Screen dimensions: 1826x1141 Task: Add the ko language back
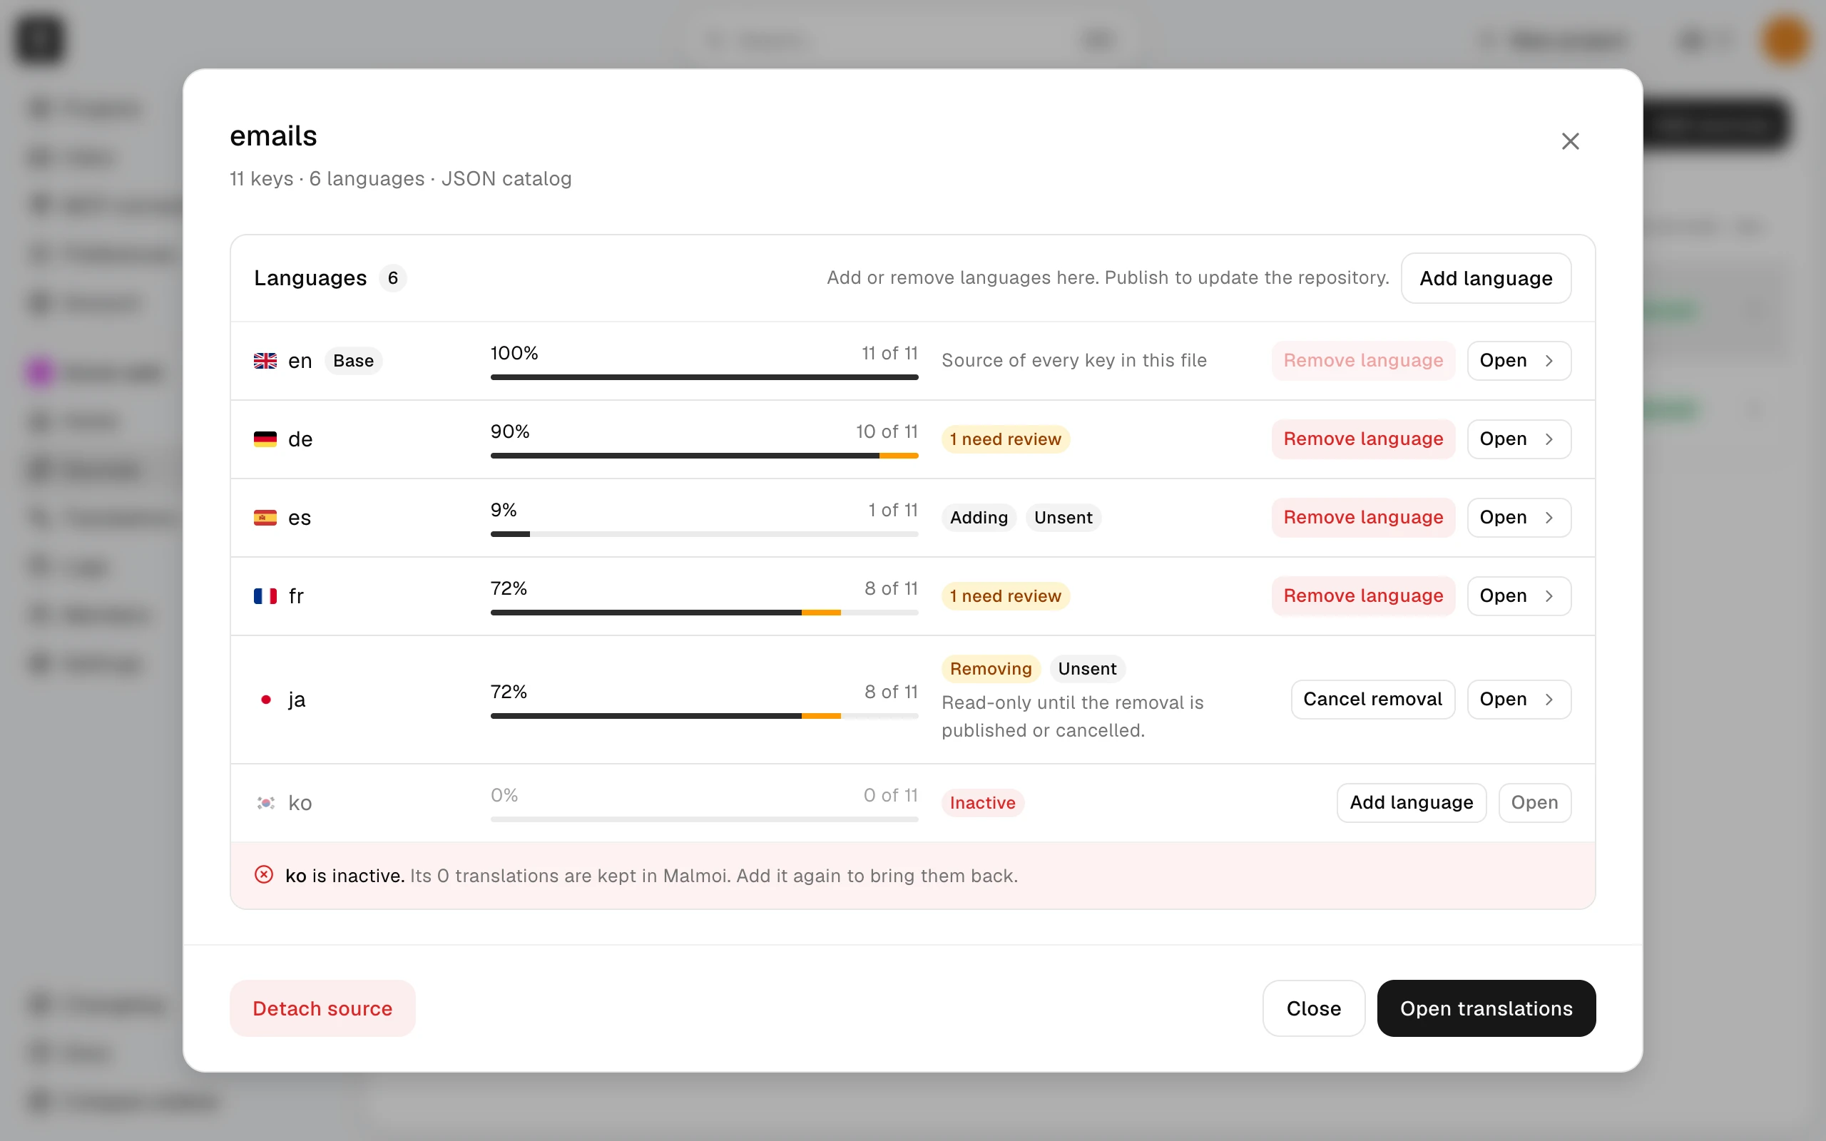click(x=1411, y=803)
